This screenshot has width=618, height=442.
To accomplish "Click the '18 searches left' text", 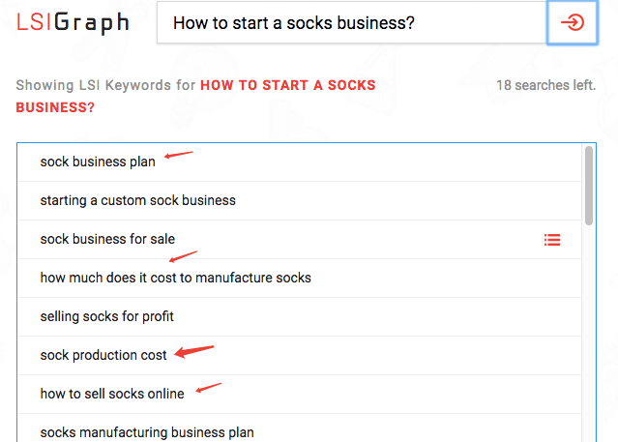I will 545,85.
